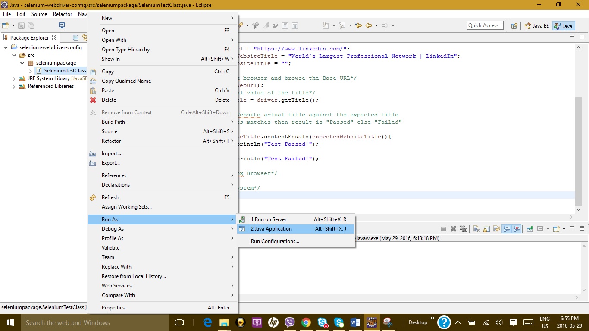Select 2 Java Application
Viewport: 589px width, 331px height.
295,229
